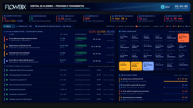
Task: Click green check of 'Silo SL-03' row
Action: click(7, 85)
